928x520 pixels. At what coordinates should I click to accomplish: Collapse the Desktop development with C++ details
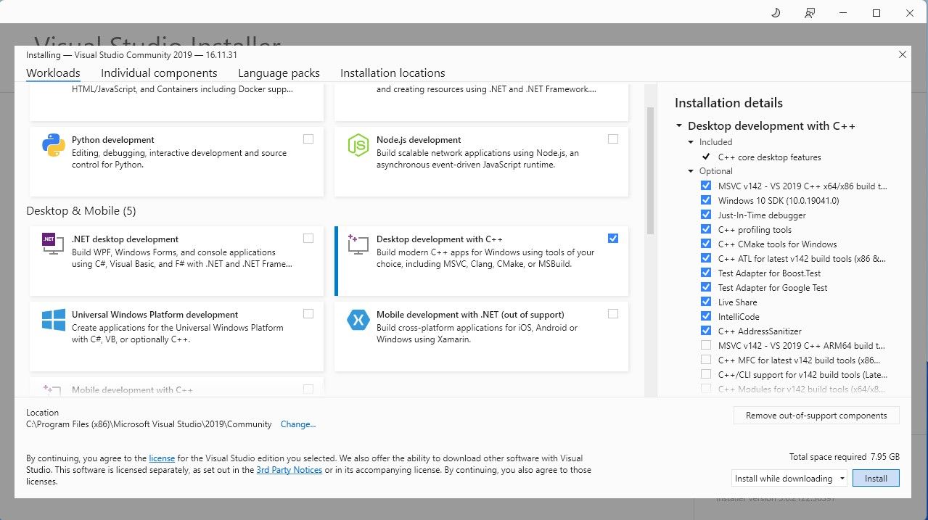point(679,125)
